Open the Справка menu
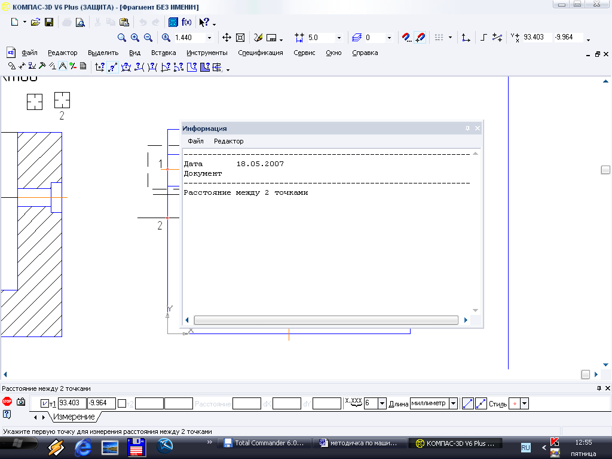 point(365,53)
